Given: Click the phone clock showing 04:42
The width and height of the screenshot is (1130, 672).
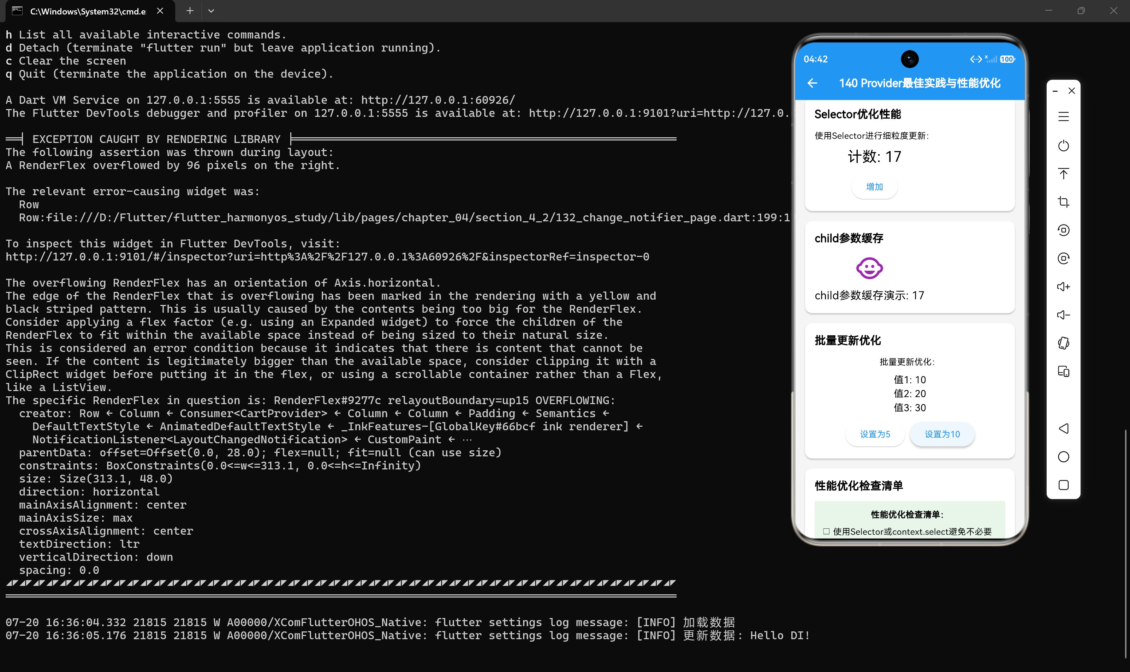Looking at the screenshot, I should 816,59.
